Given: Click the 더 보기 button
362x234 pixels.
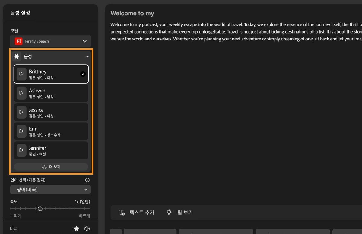Looking at the screenshot, I should (x=51, y=167).
